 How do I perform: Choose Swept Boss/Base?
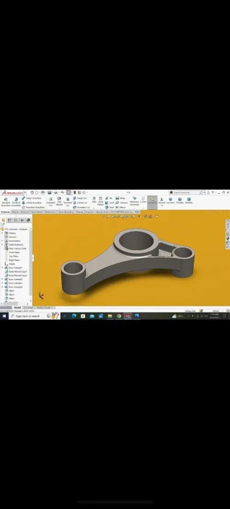32,198
